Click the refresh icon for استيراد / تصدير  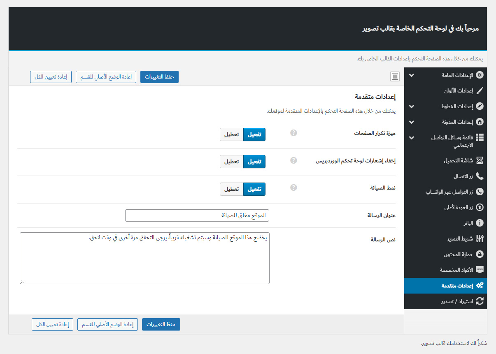(480, 301)
